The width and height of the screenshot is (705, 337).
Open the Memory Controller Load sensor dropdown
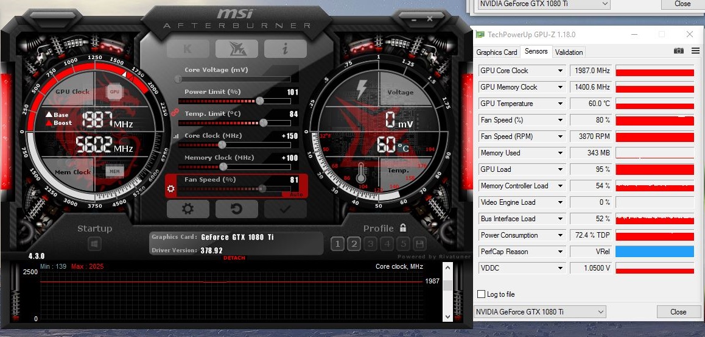click(560, 186)
